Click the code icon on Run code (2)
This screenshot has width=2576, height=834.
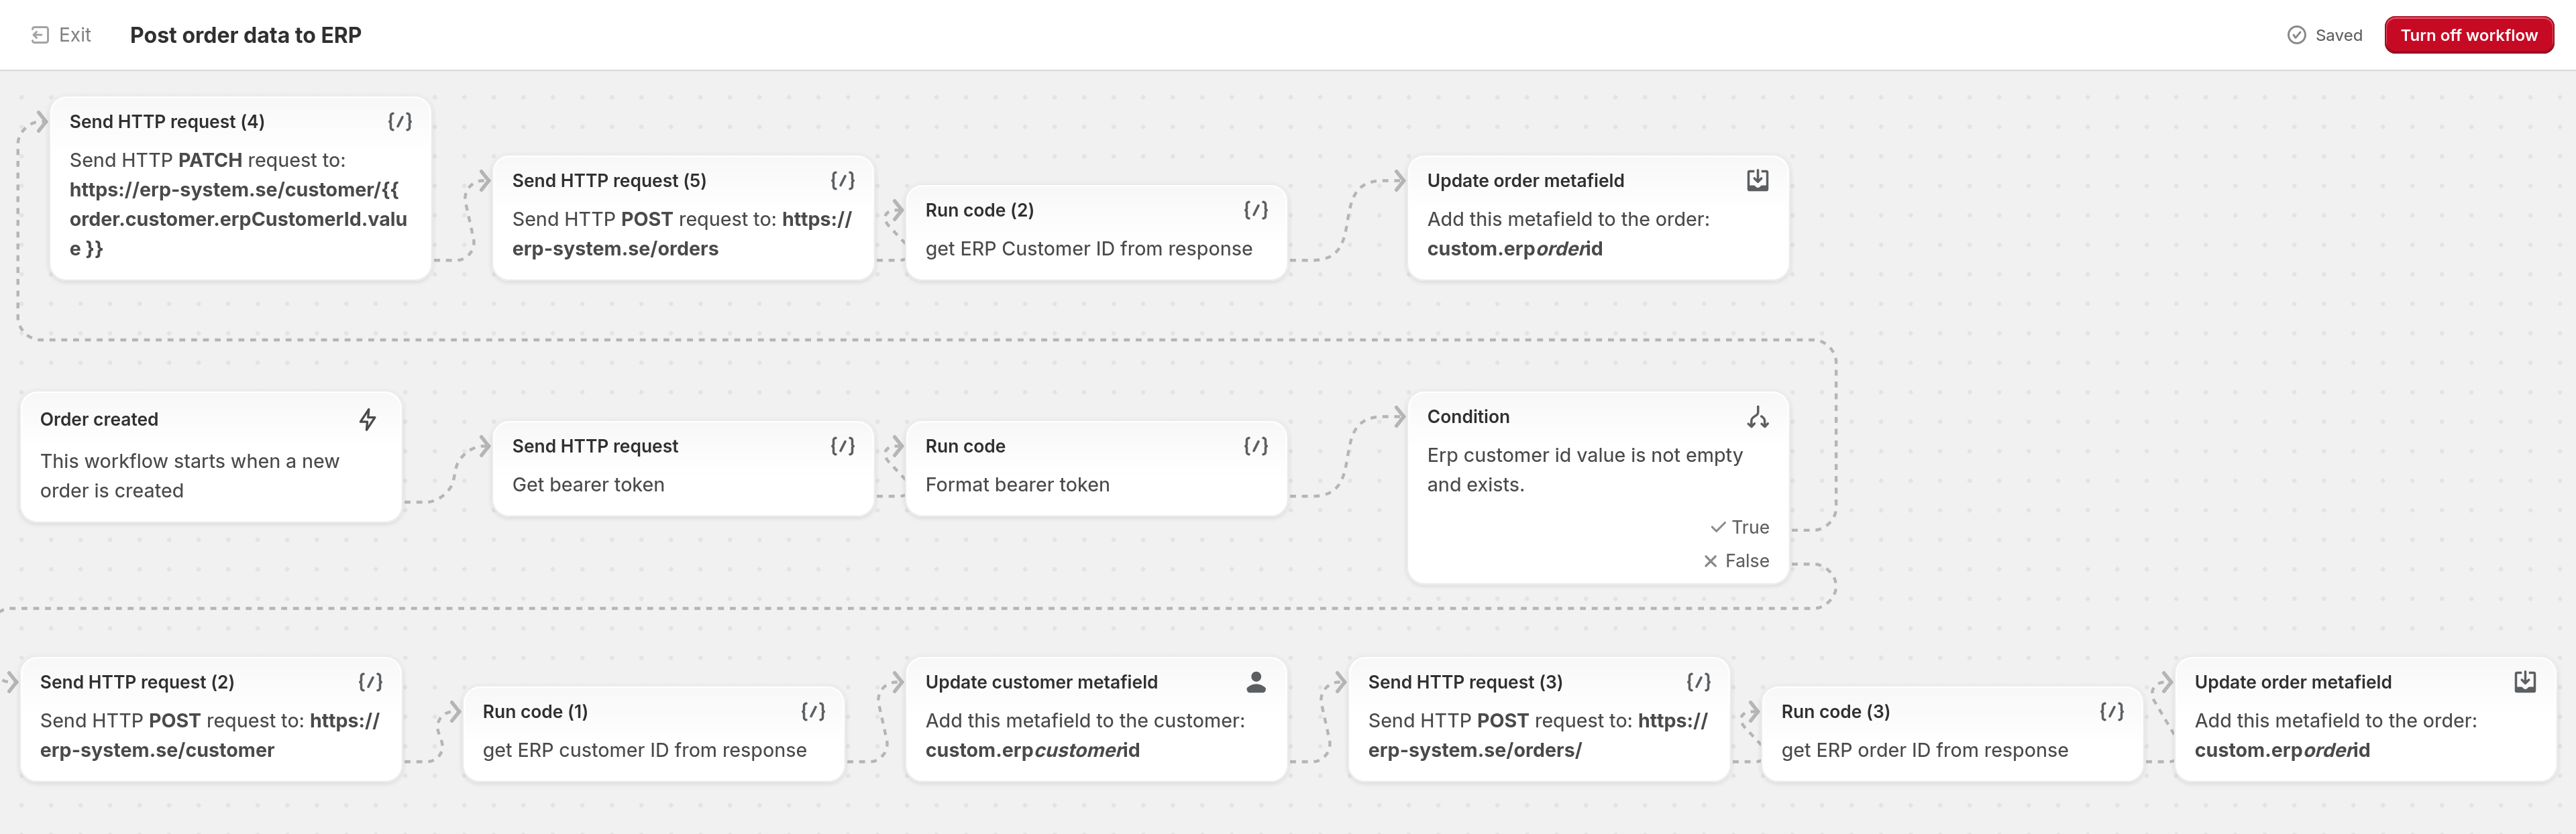[1257, 210]
